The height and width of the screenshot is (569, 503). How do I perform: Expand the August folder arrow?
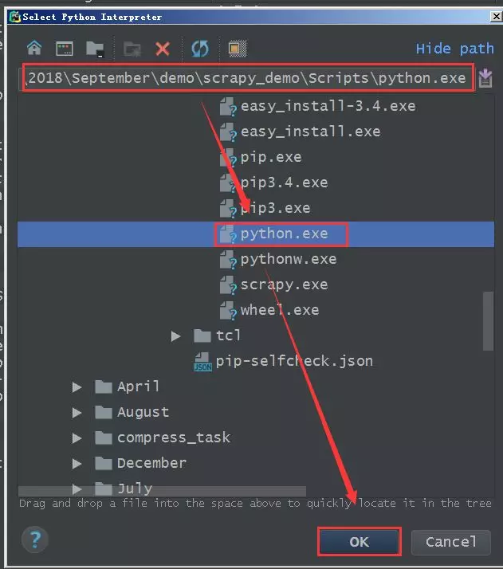(x=77, y=413)
